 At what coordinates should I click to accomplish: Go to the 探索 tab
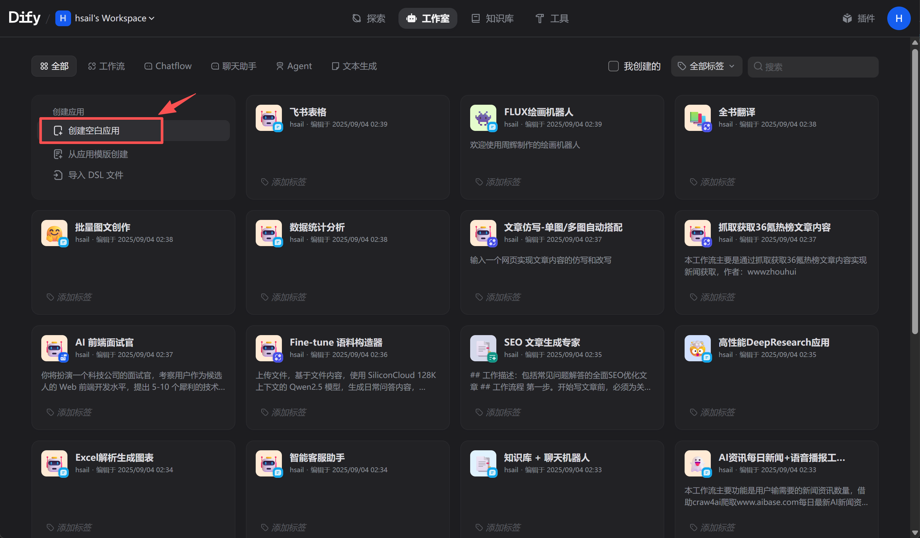pyautogui.click(x=368, y=18)
